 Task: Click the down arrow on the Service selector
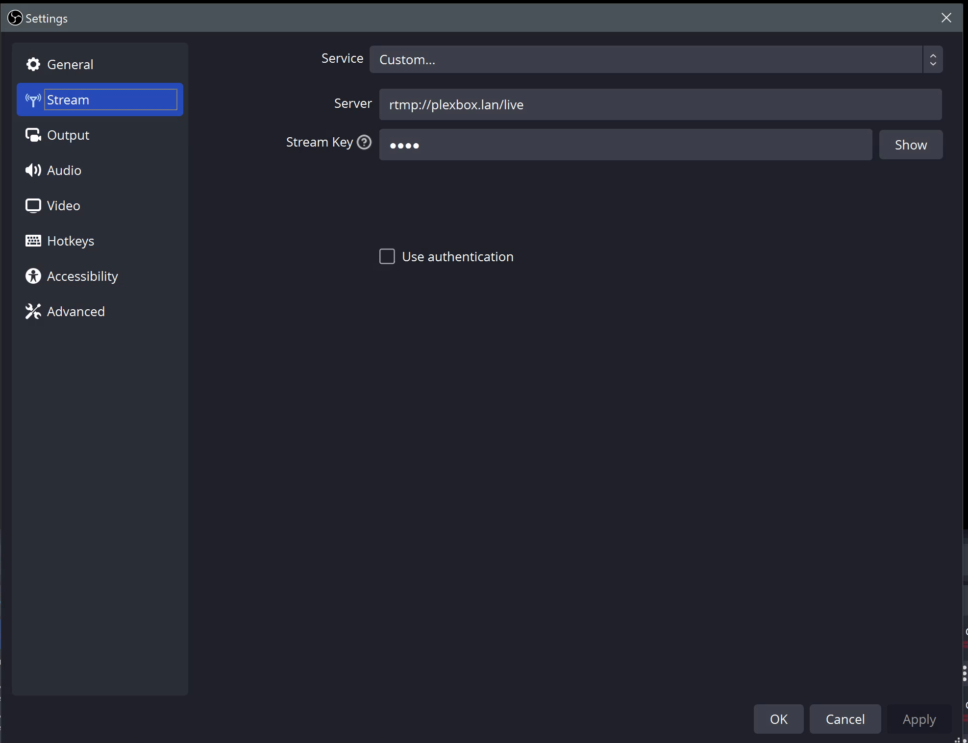933,64
